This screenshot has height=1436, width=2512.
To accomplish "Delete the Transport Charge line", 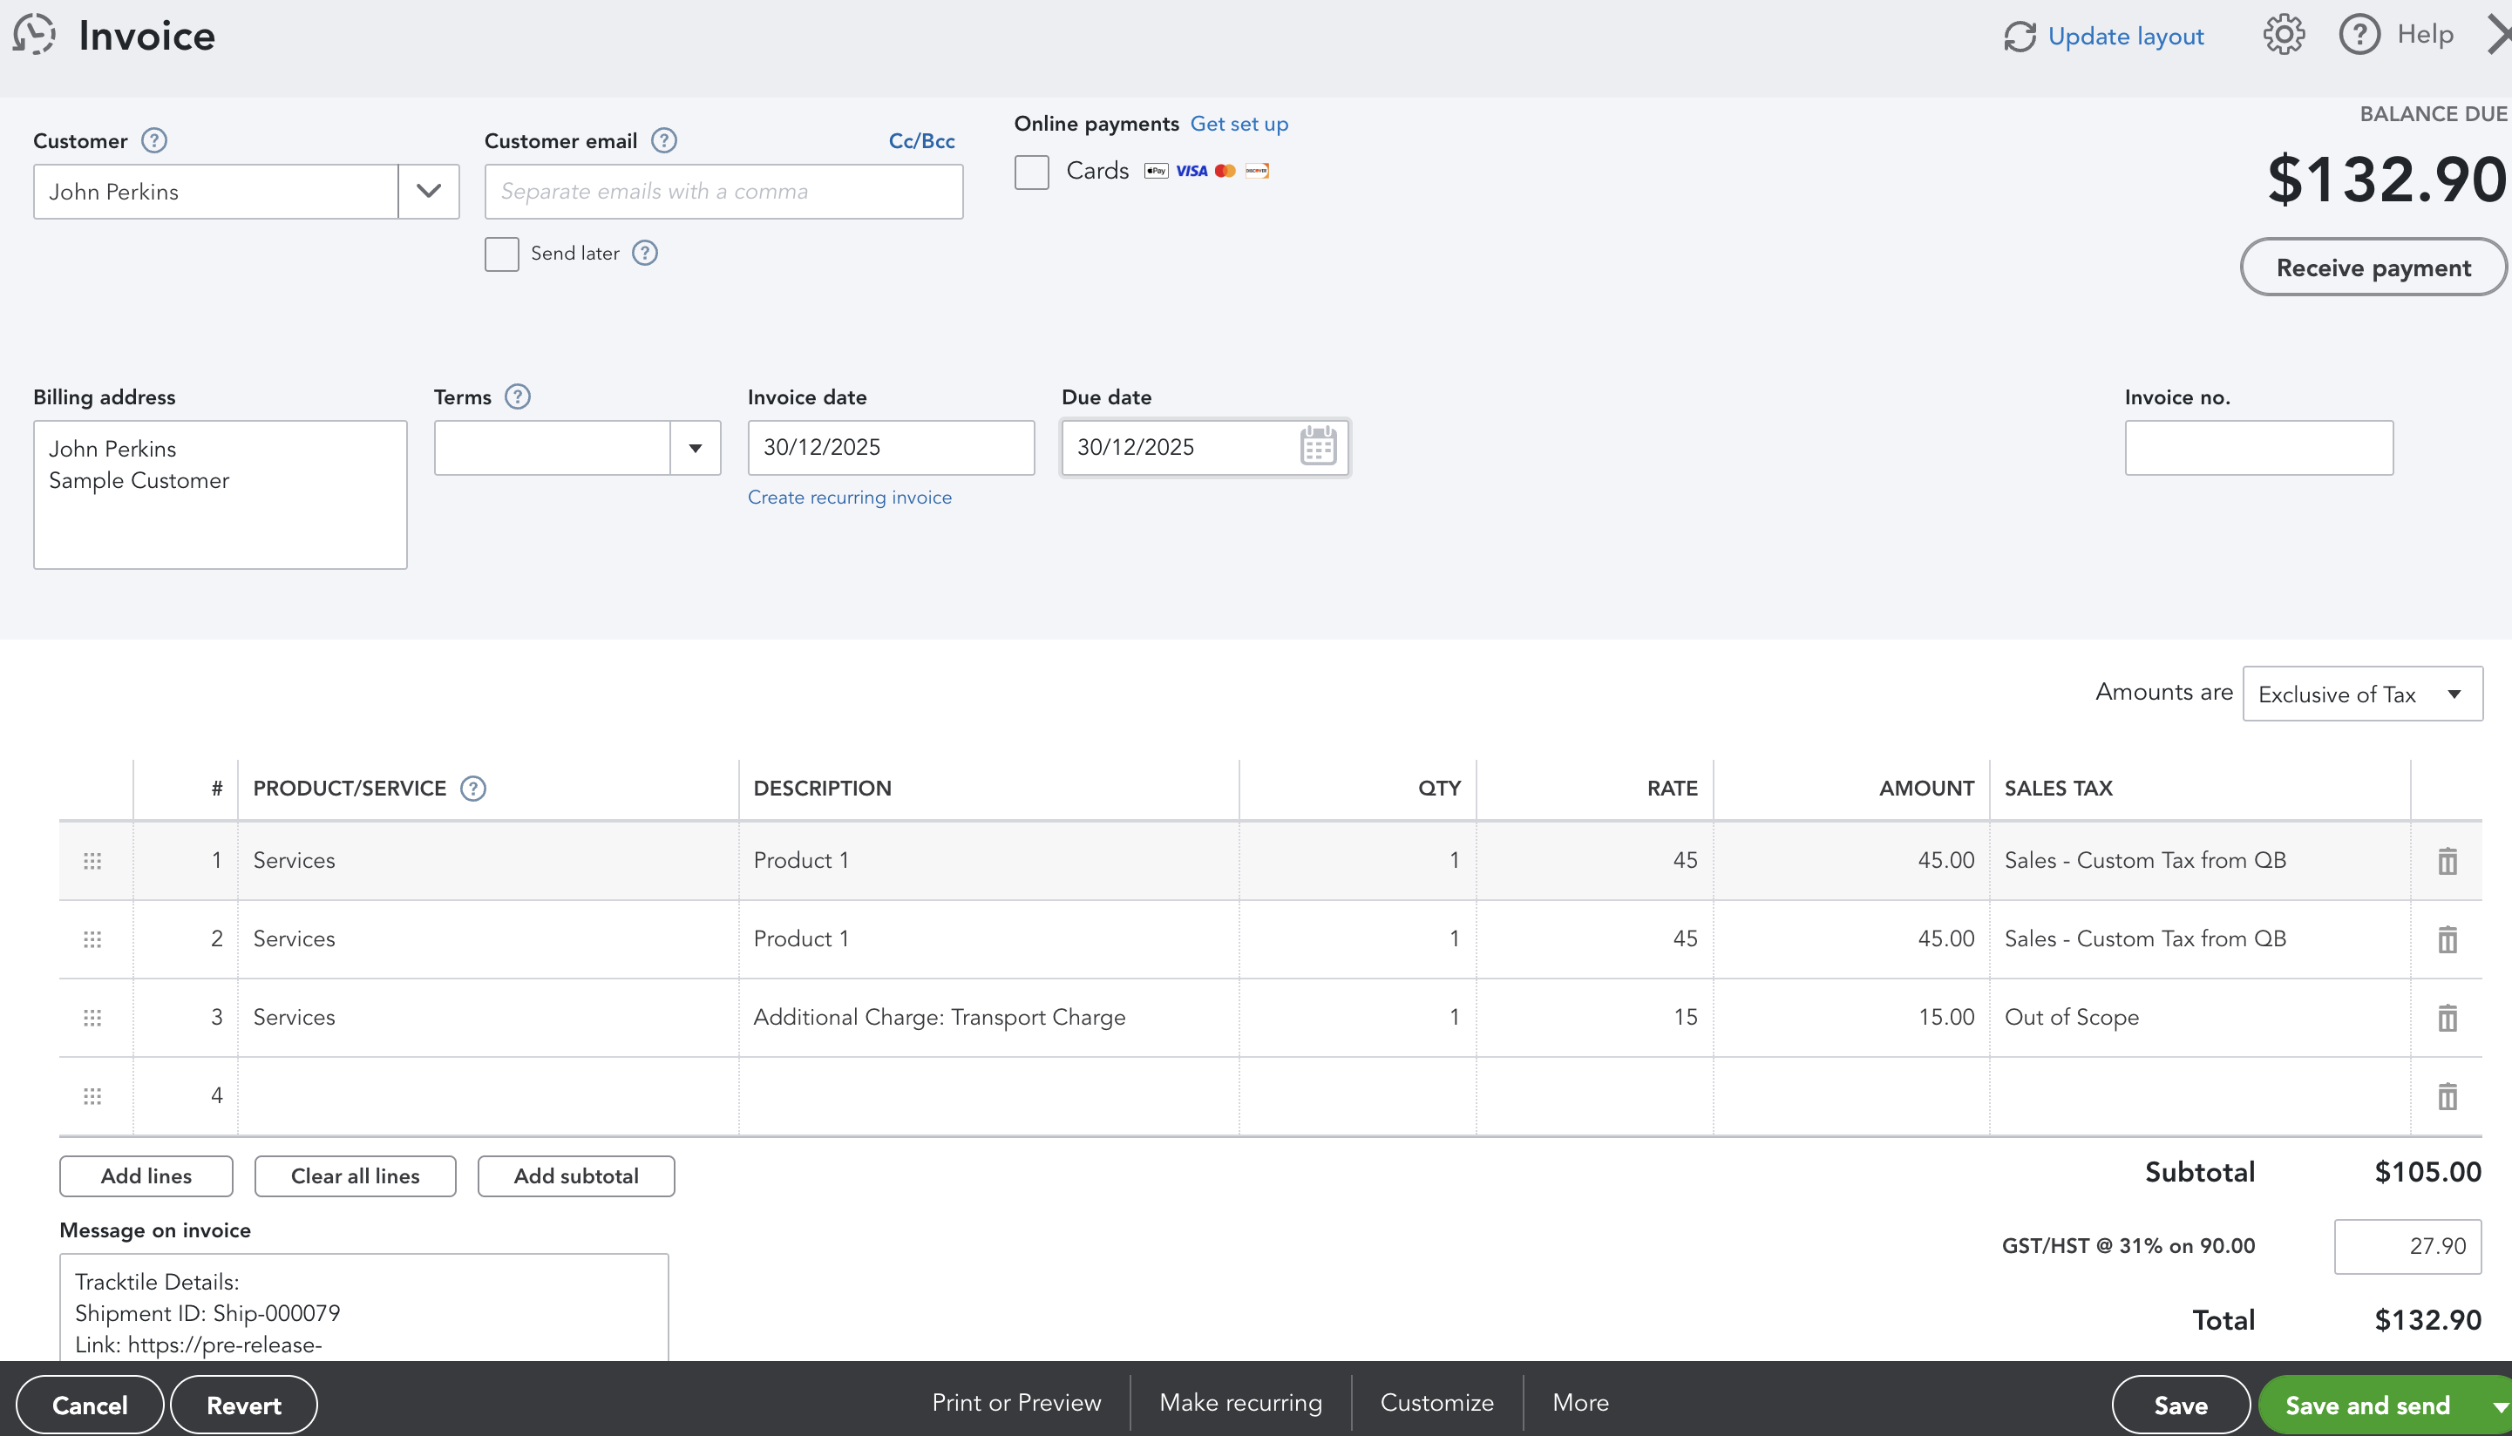I will pos(2447,1018).
